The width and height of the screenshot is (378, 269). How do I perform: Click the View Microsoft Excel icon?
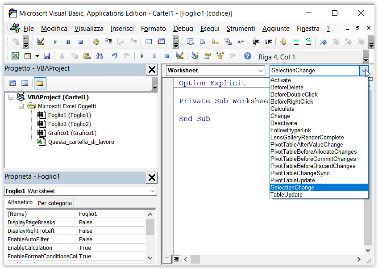click(15, 56)
